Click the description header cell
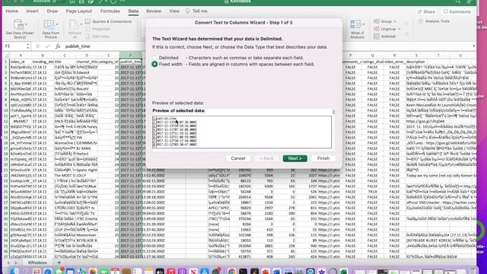The image size is (487, 274). [x=416, y=62]
